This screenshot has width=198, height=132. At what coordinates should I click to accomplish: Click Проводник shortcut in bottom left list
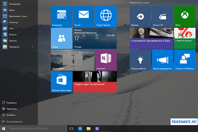(10, 103)
